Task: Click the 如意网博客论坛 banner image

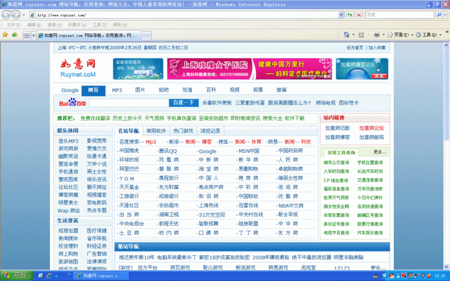Action: coord(362,69)
